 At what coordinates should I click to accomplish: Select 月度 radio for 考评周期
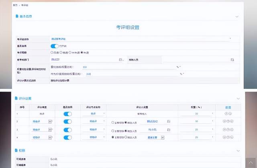(x=52, y=53)
